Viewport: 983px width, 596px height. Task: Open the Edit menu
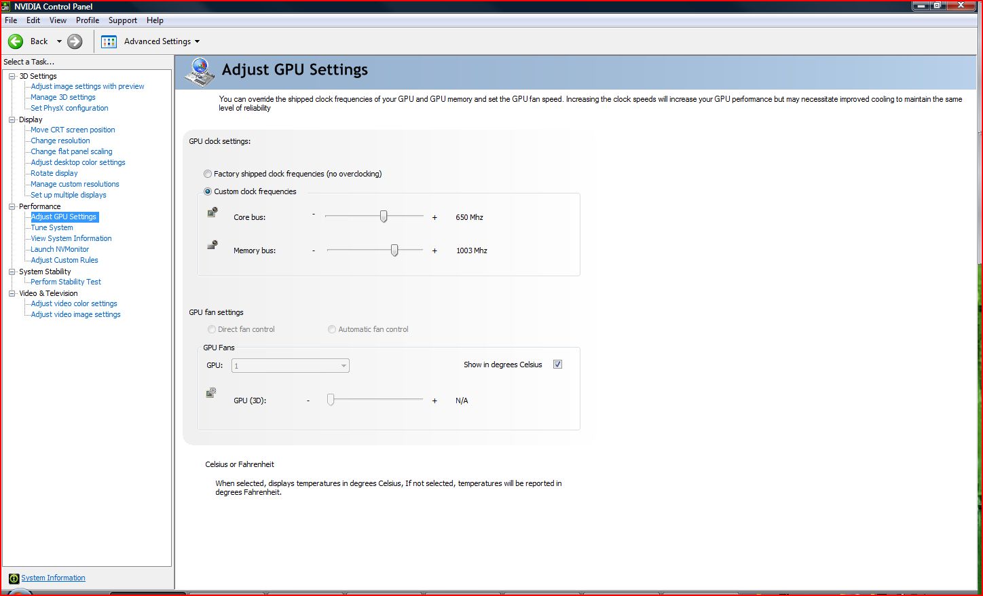point(33,20)
